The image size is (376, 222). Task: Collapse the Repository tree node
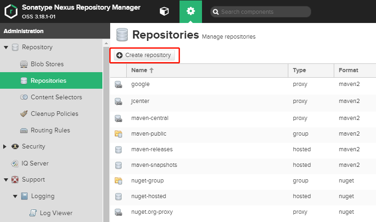pyautogui.click(x=6, y=47)
